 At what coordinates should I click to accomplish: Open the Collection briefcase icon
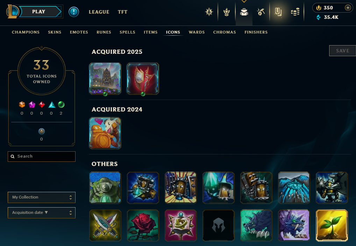click(x=244, y=12)
